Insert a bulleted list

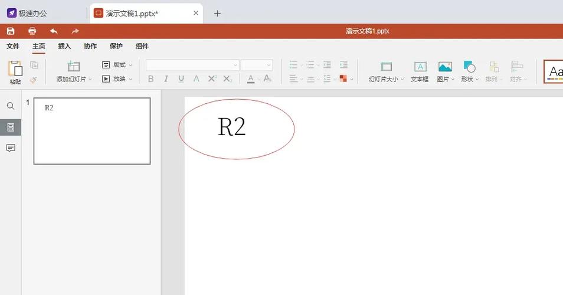coord(293,64)
